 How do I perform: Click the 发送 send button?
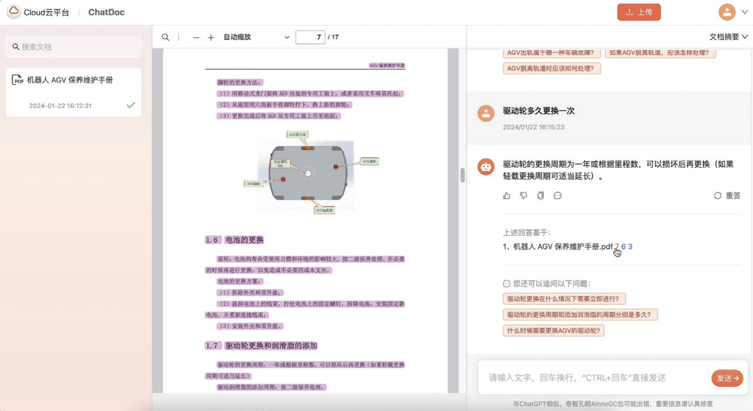point(727,378)
